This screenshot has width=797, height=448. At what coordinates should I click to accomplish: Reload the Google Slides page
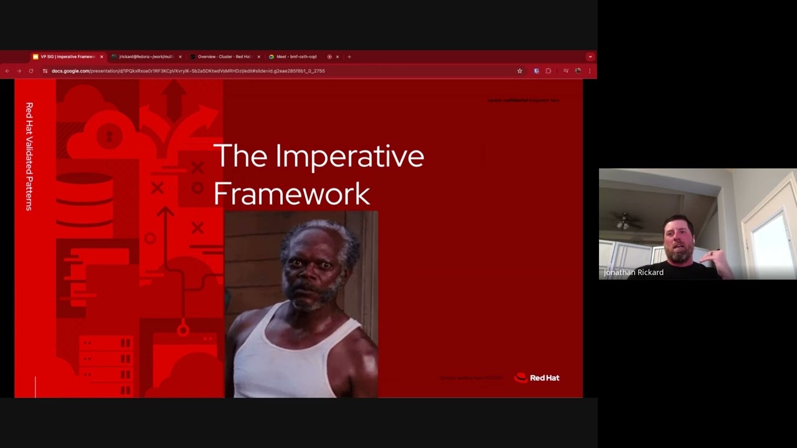(x=31, y=71)
